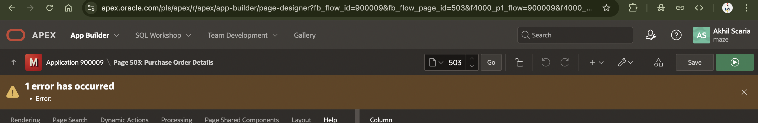Open the browser home page
The image size is (758, 123).
68,8
